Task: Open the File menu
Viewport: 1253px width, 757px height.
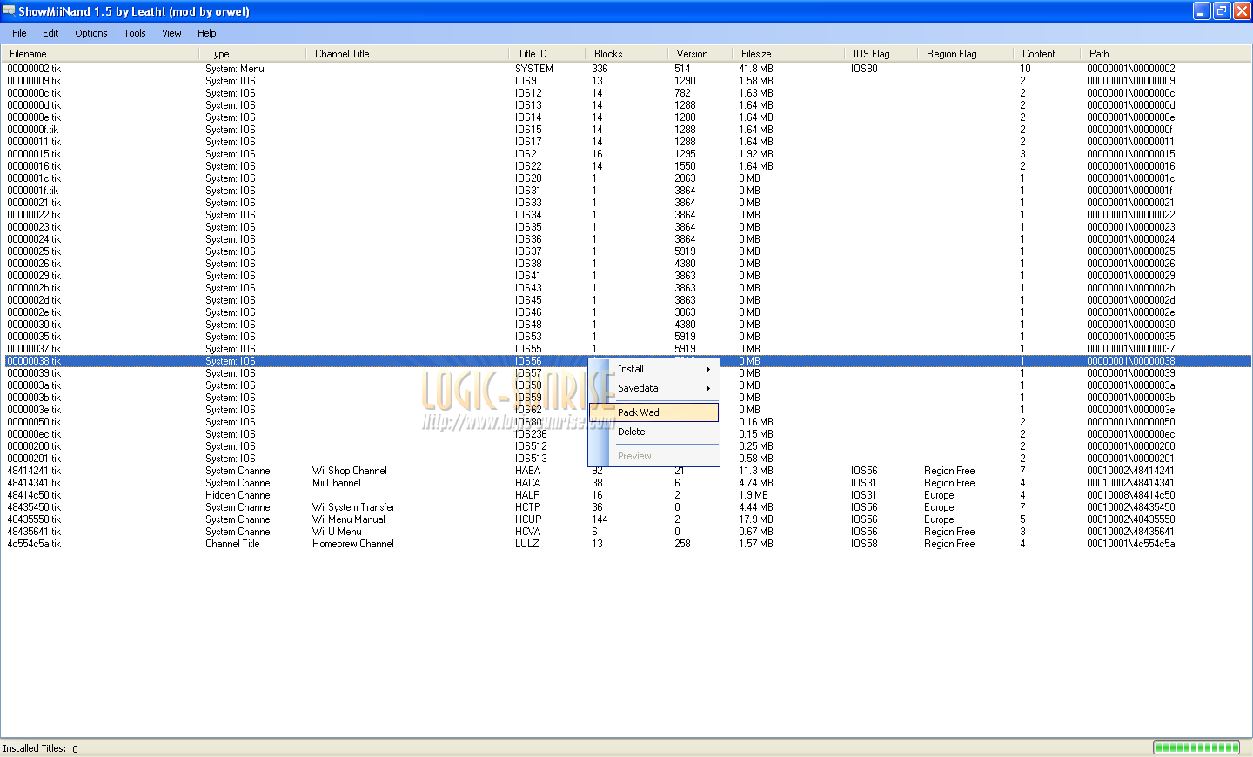Action: coord(19,33)
